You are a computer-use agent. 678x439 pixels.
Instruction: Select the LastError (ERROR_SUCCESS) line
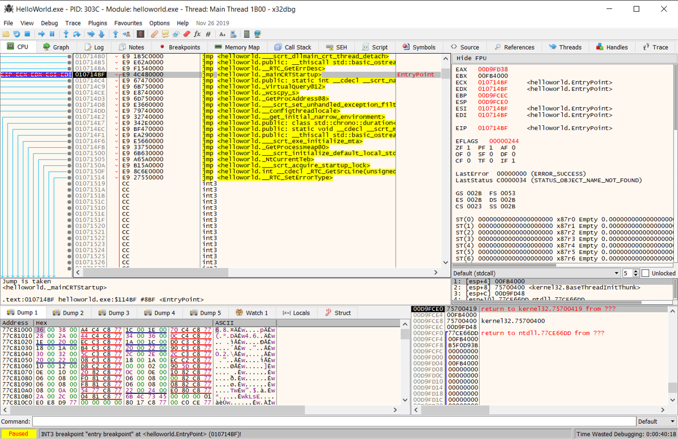pyautogui.click(x=520, y=174)
